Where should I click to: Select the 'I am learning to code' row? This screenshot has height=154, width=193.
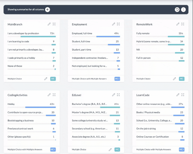point(32,43)
